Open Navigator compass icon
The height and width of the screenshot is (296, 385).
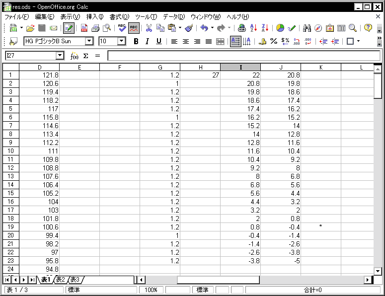click(x=318, y=28)
